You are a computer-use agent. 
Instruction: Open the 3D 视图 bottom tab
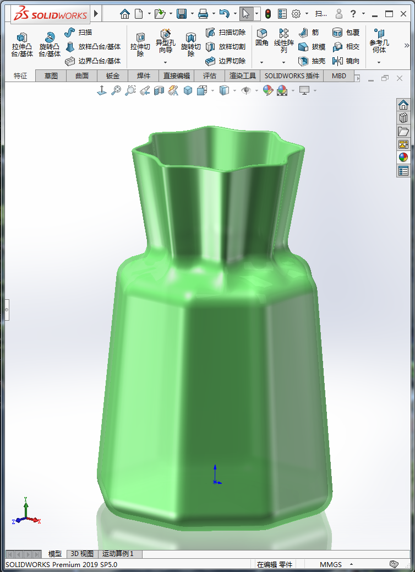(x=82, y=554)
